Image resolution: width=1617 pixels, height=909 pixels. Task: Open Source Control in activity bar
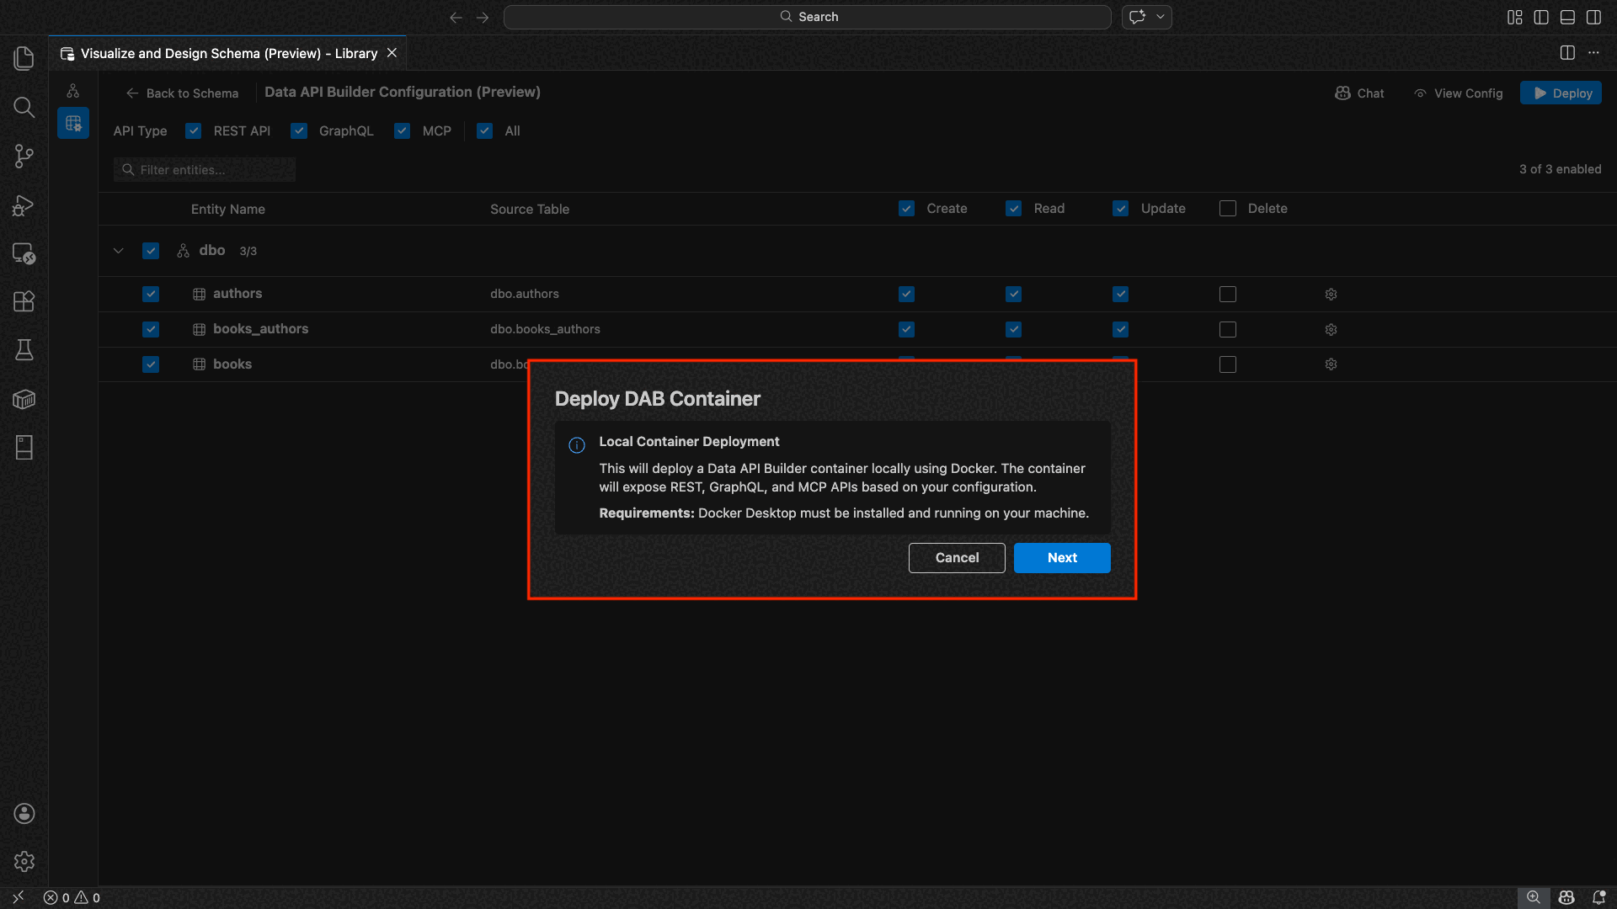pos(24,156)
